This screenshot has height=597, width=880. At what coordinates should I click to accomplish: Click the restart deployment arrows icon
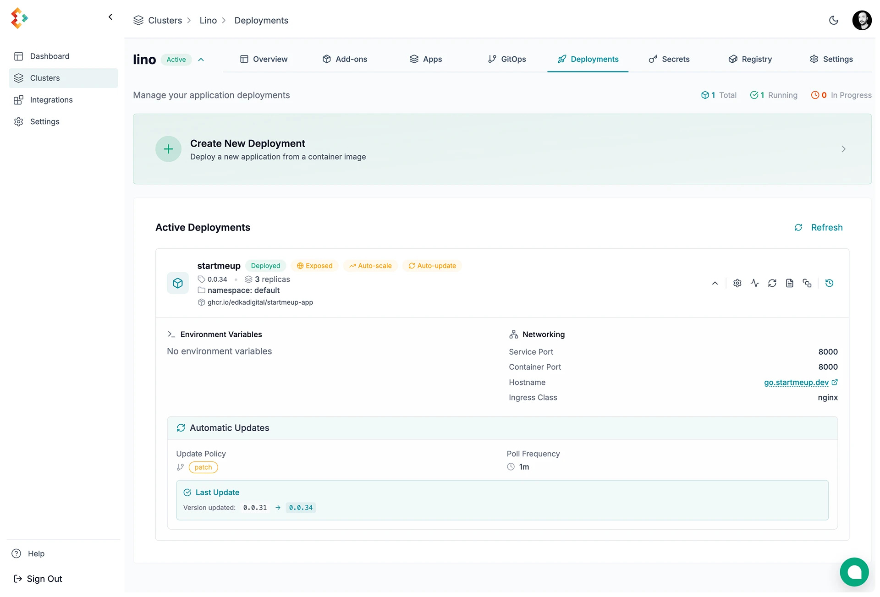(772, 283)
